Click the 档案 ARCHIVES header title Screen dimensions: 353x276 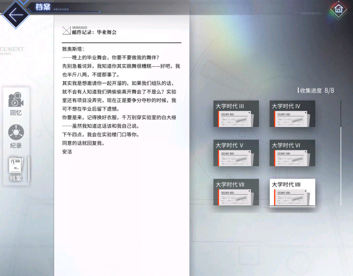click(x=52, y=7)
